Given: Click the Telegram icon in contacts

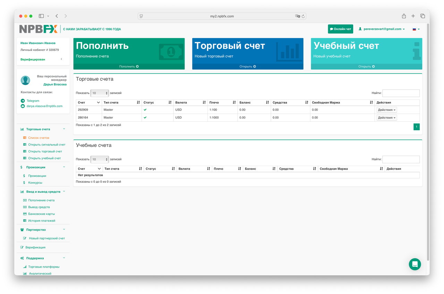Looking at the screenshot, I should 23,101.
